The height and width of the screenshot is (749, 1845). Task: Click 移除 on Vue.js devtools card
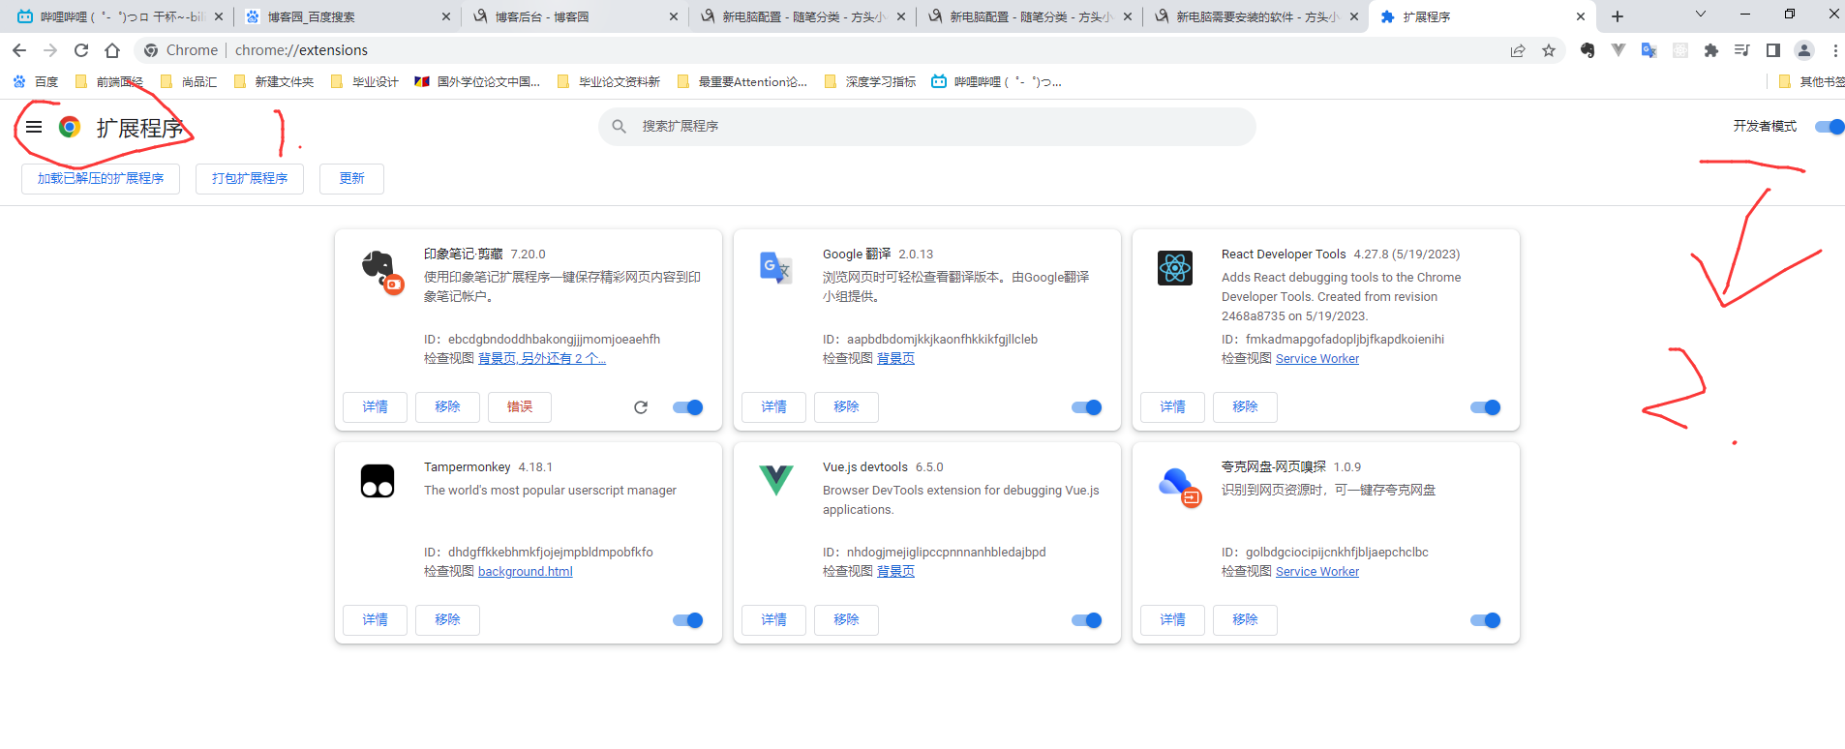(846, 620)
